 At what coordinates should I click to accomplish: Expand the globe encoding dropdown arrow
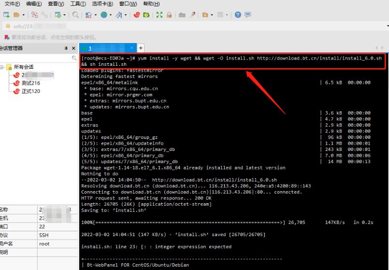pos(111,15)
